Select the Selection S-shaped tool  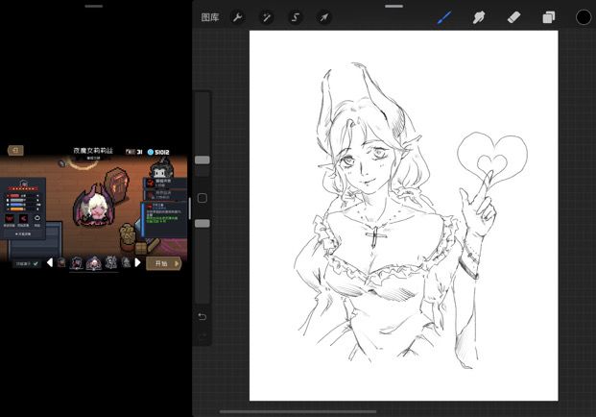click(x=296, y=17)
